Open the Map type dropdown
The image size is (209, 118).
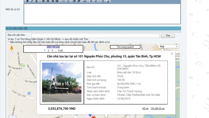coord(168,46)
